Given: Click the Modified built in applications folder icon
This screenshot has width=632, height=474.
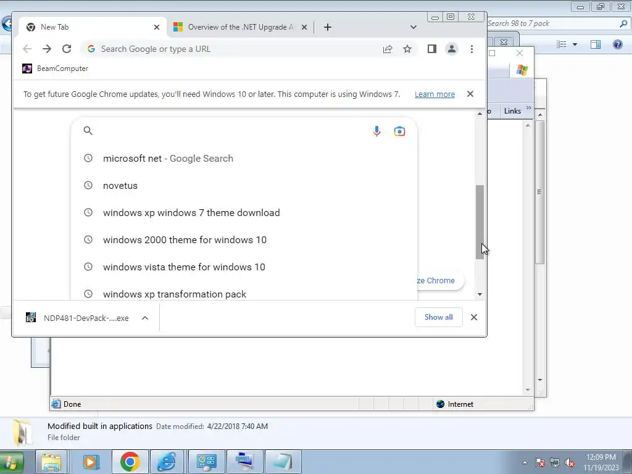Looking at the screenshot, I should point(22,432).
